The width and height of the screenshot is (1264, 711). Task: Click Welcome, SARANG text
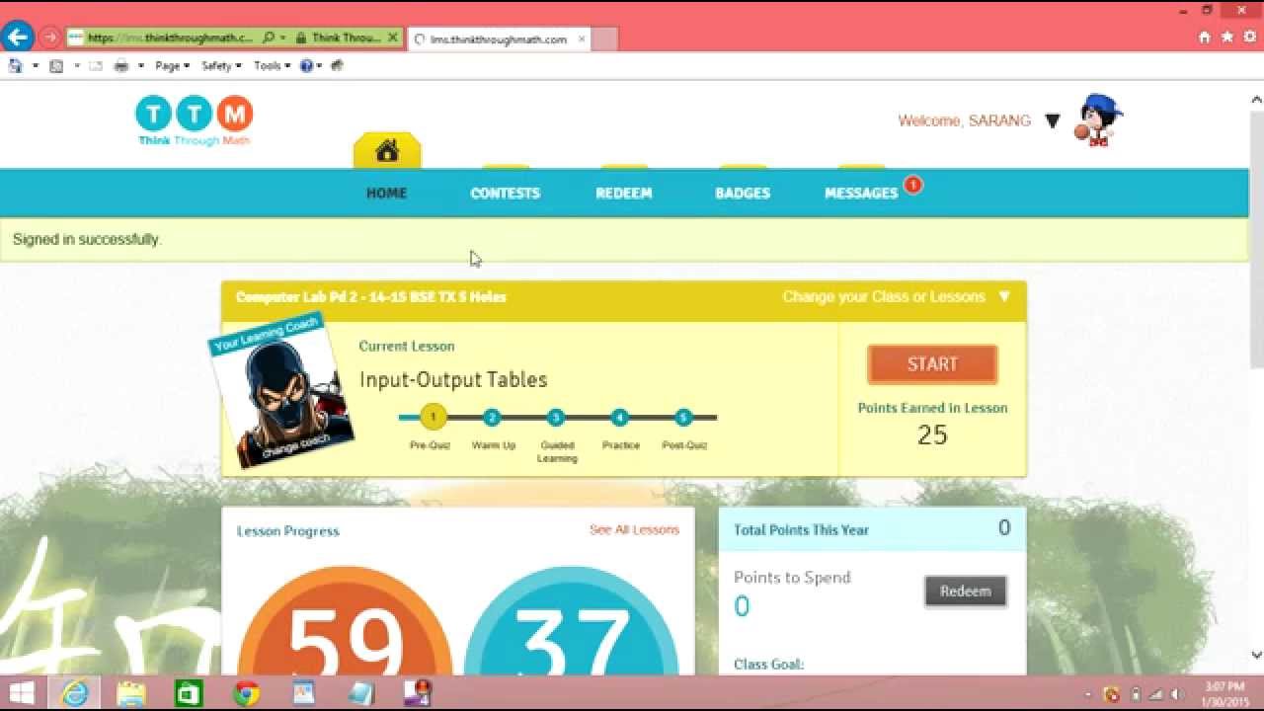coord(964,120)
